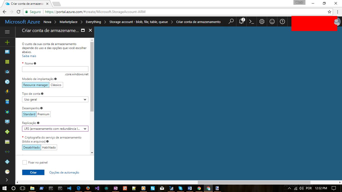342x192 pixels.
Task: Close the Criar conta de armazenamento blade
Action: [90, 30]
